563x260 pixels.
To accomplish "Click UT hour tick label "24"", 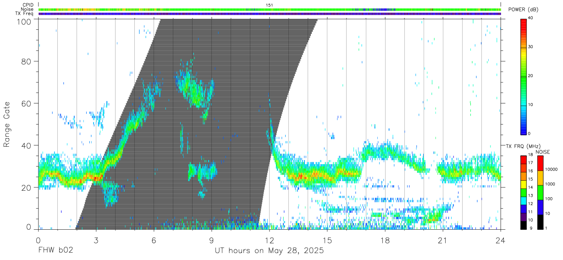I will coord(500,240).
